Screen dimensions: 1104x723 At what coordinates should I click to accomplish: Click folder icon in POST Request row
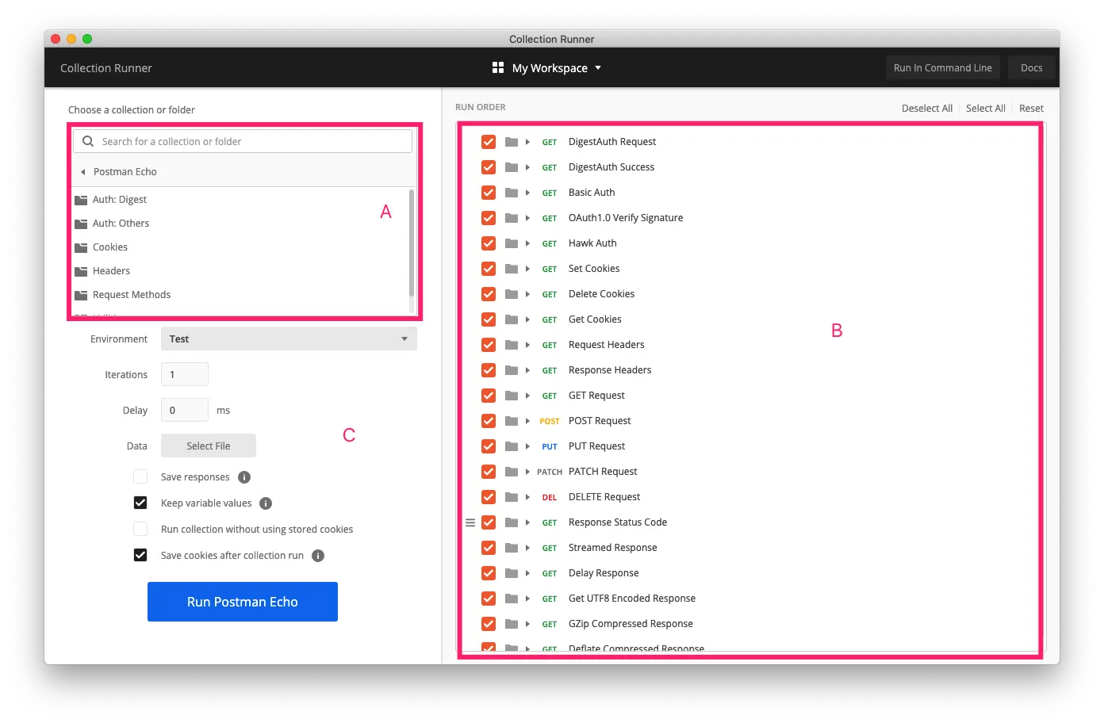click(512, 421)
